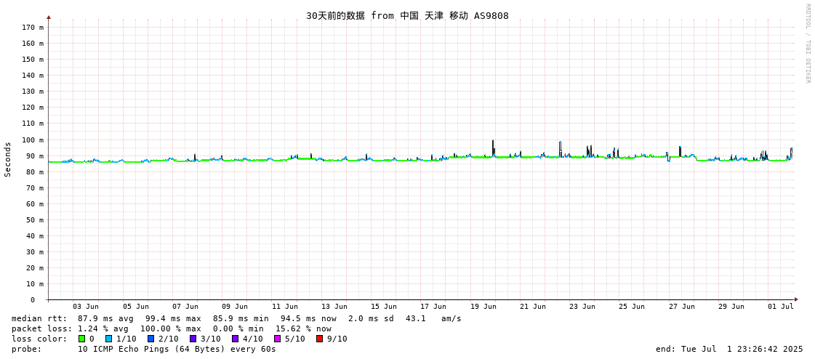Viewport: 815px width, 359px height.
Task: Click the '19 Jun' date label
Action: [483, 307]
